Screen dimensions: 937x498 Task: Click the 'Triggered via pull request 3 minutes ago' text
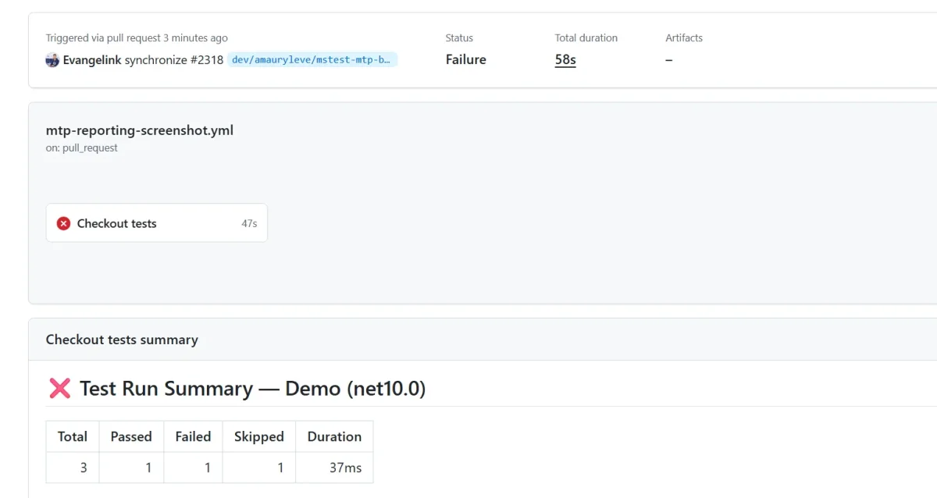137,37
